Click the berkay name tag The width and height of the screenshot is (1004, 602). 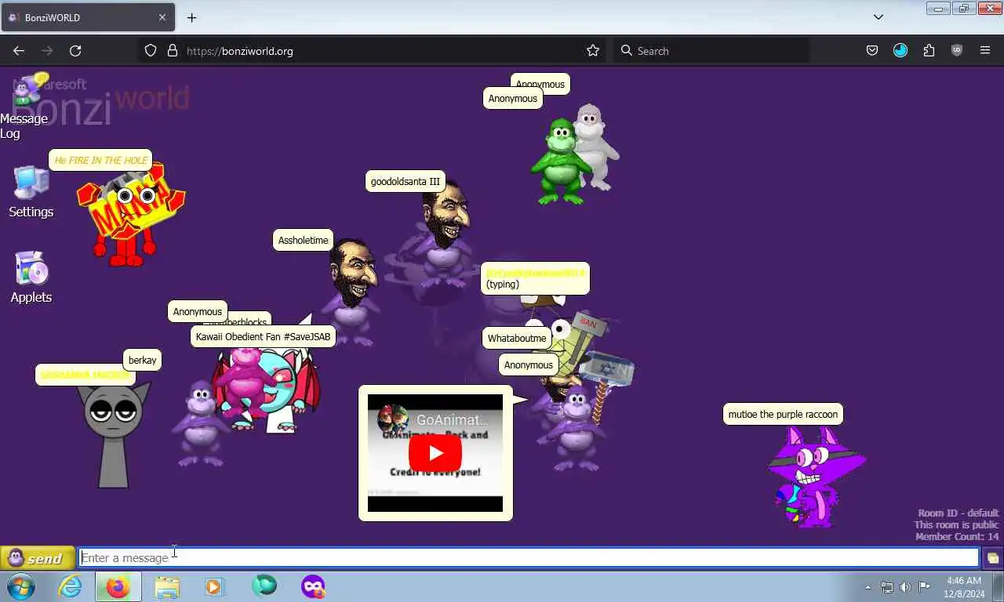coord(142,360)
